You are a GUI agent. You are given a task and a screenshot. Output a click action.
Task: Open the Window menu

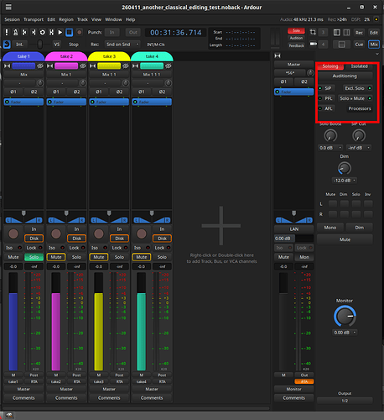113,19
